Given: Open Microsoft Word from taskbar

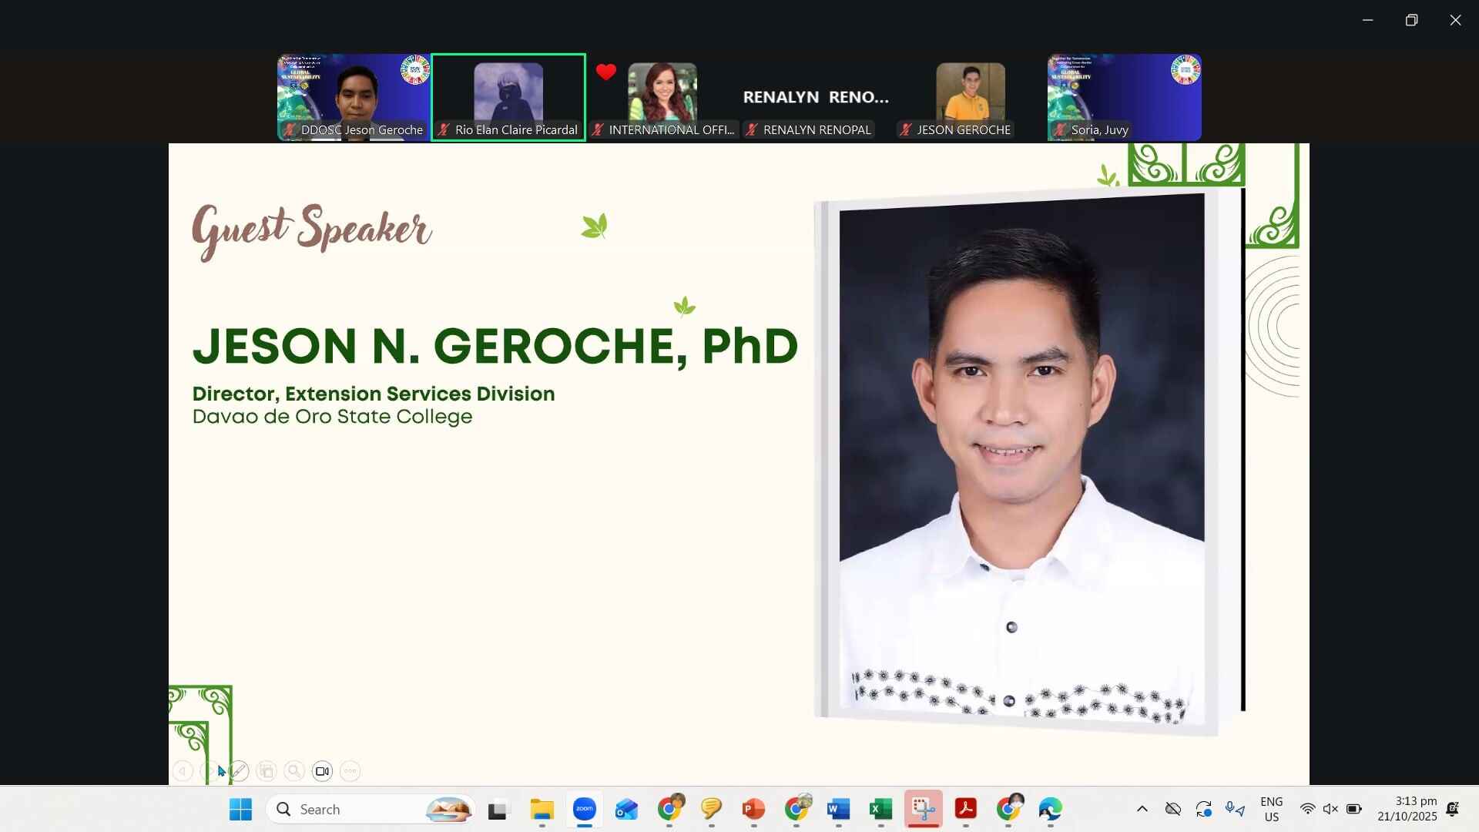Looking at the screenshot, I should (x=838, y=810).
